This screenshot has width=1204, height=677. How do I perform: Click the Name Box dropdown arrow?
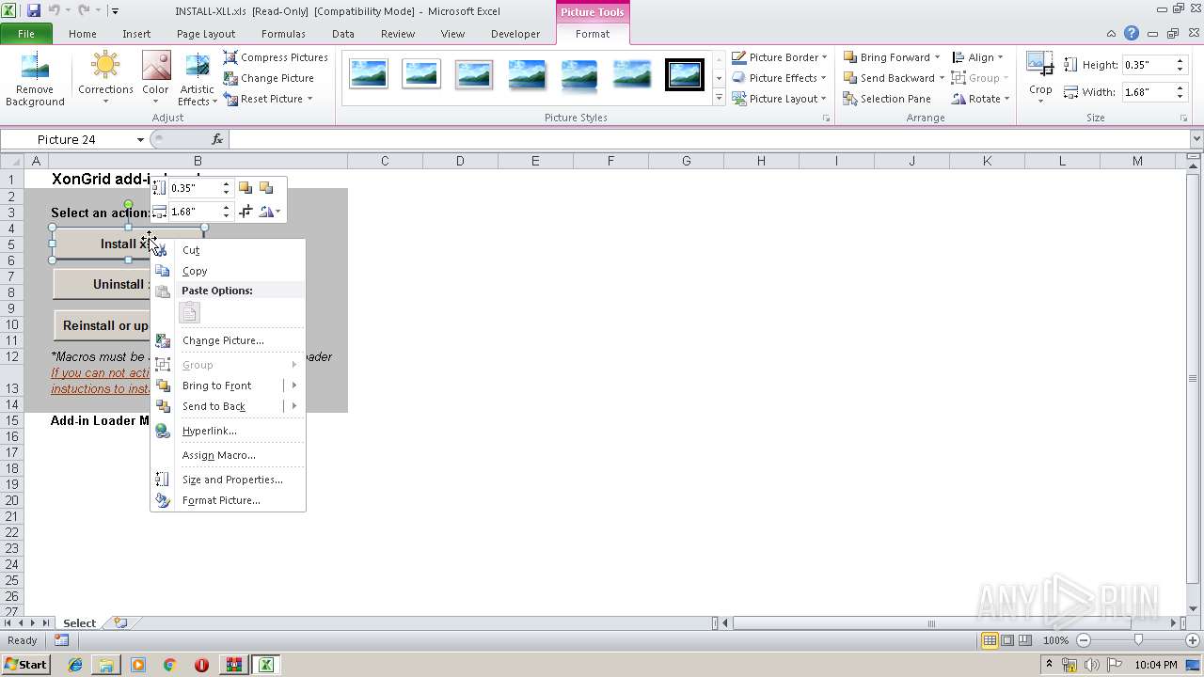140,139
